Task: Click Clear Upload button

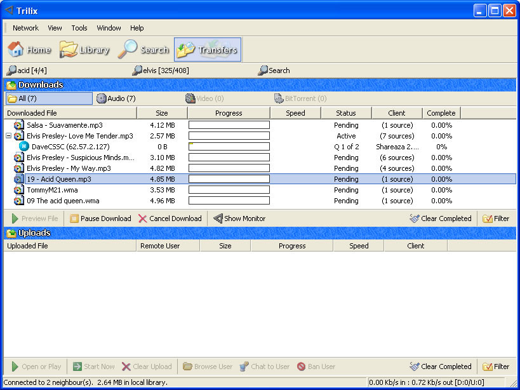Action: [x=147, y=366]
